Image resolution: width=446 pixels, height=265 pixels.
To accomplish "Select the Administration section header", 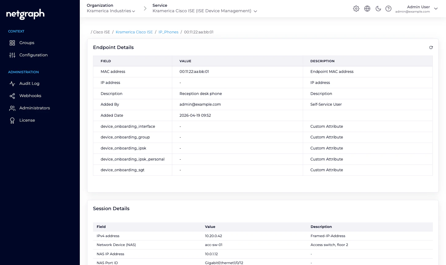I will click(x=23, y=72).
